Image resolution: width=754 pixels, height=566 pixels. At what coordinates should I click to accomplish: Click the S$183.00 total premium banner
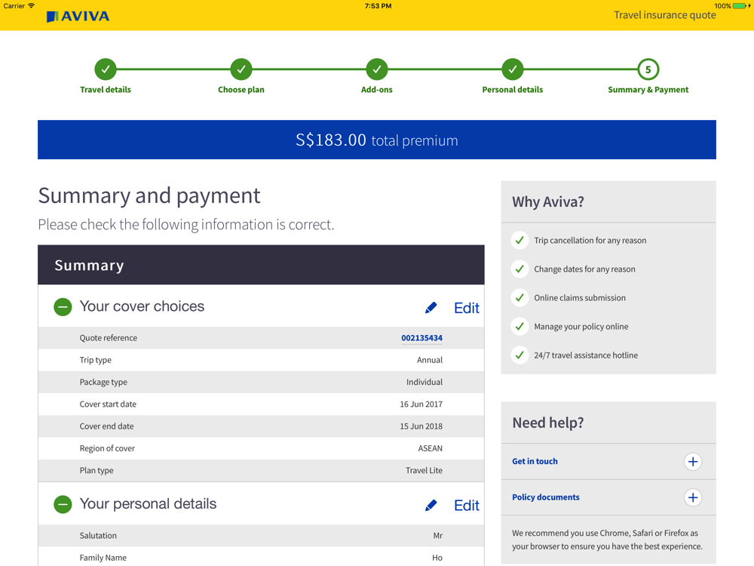[377, 140]
